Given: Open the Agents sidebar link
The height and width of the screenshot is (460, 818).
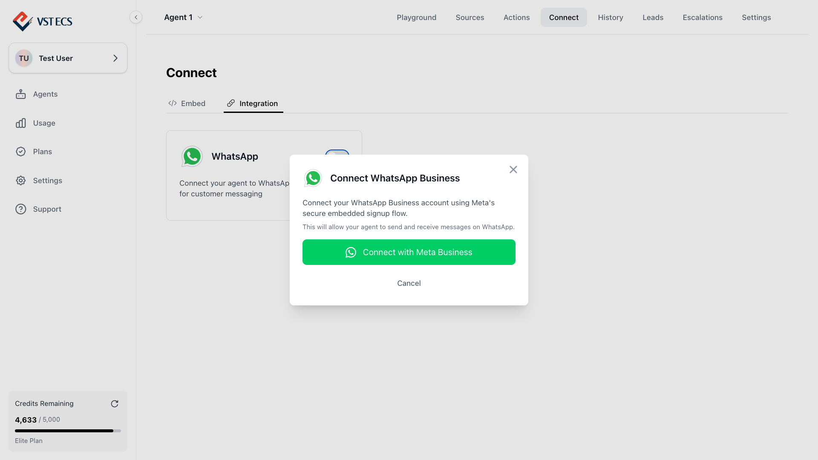Looking at the screenshot, I should tap(45, 94).
